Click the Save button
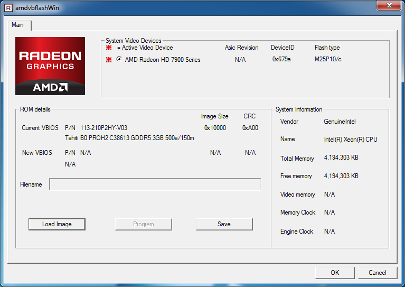The image size is (405, 287). click(224, 224)
